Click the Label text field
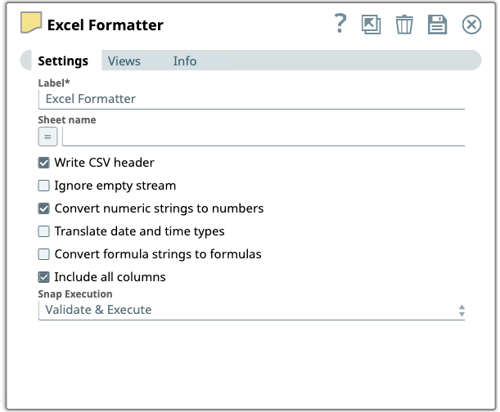The width and height of the screenshot is (500, 412). (251, 99)
